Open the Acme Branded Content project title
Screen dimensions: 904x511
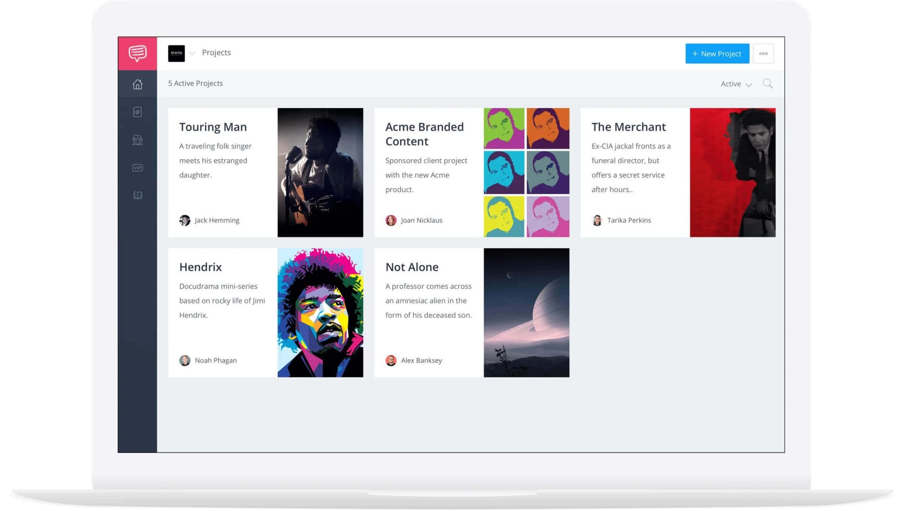[424, 134]
